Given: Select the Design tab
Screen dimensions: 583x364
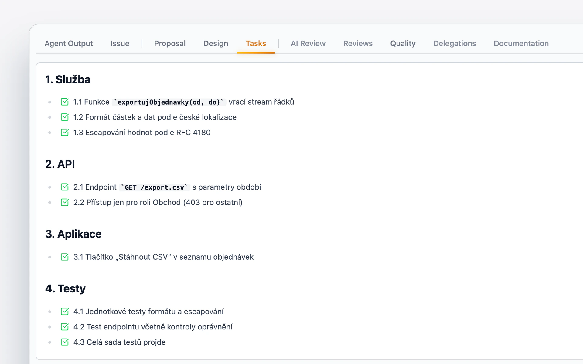Looking at the screenshot, I should 216,43.
